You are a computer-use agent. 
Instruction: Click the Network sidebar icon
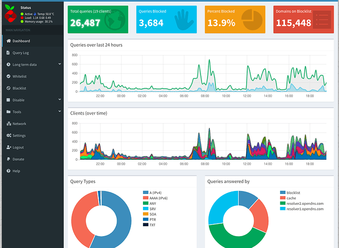click(8, 124)
